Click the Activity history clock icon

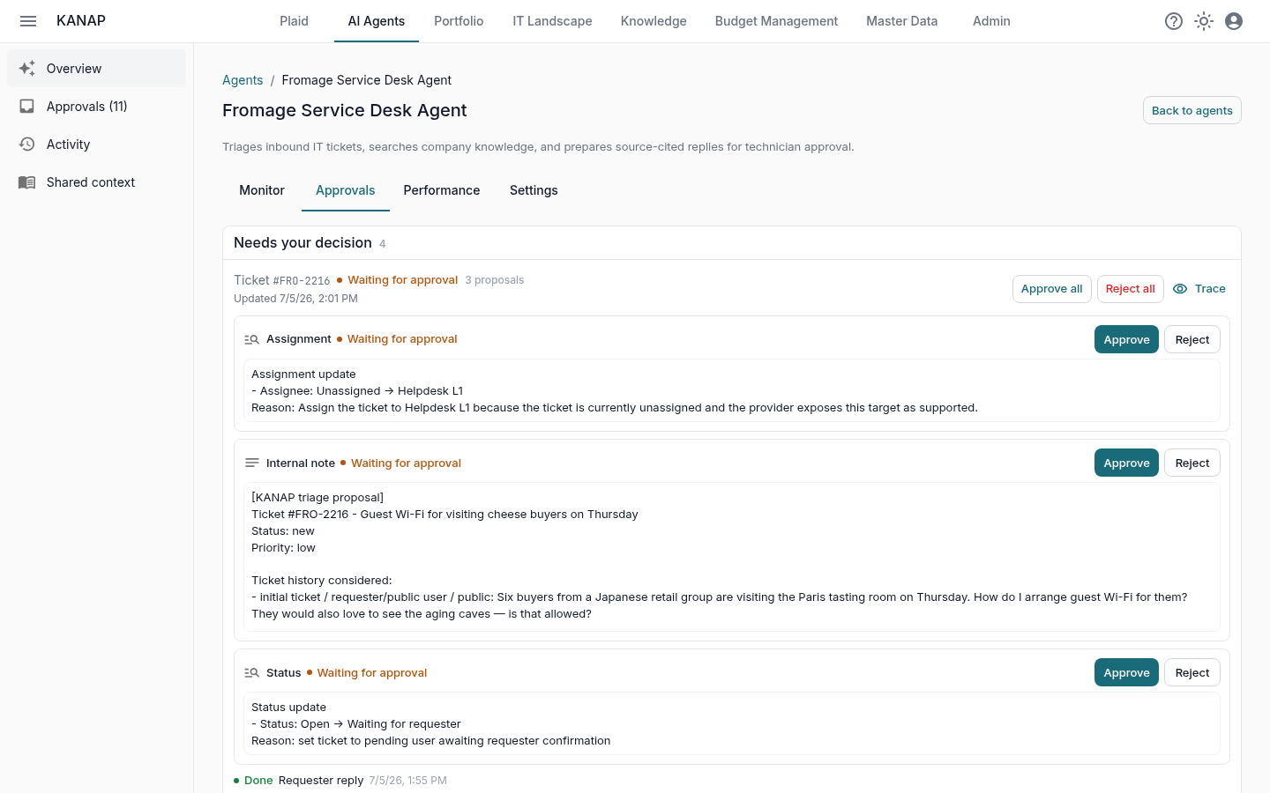[x=27, y=144]
